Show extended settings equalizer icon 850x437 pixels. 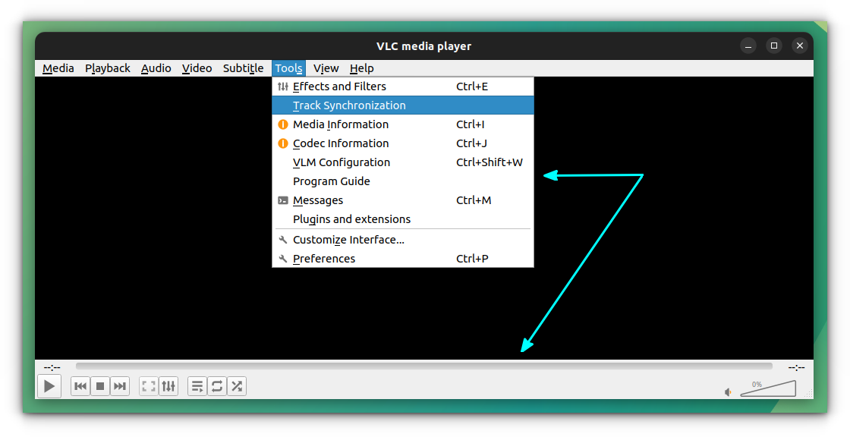pyautogui.click(x=168, y=386)
